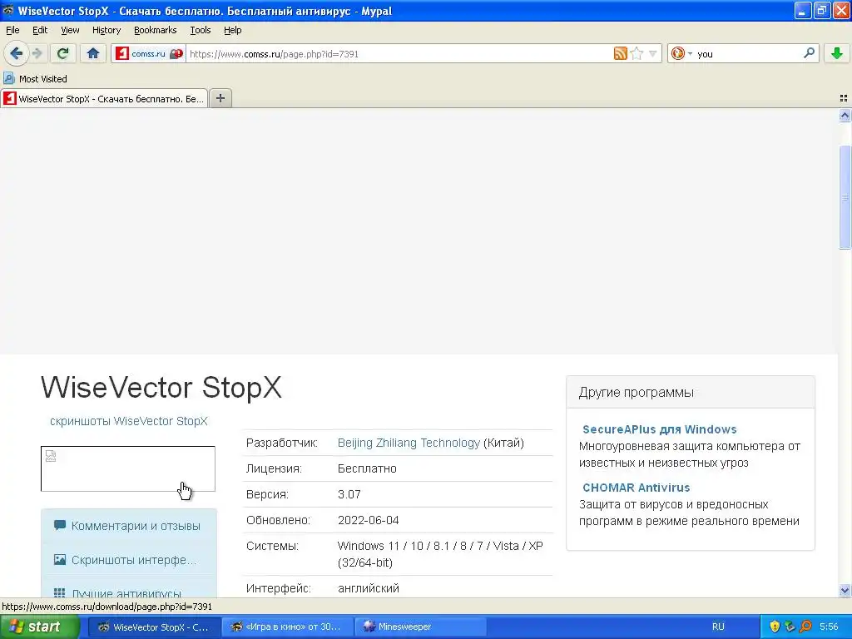This screenshot has height=639, width=852.
Task: Click the interface value 'английский'
Action: pyautogui.click(x=368, y=588)
